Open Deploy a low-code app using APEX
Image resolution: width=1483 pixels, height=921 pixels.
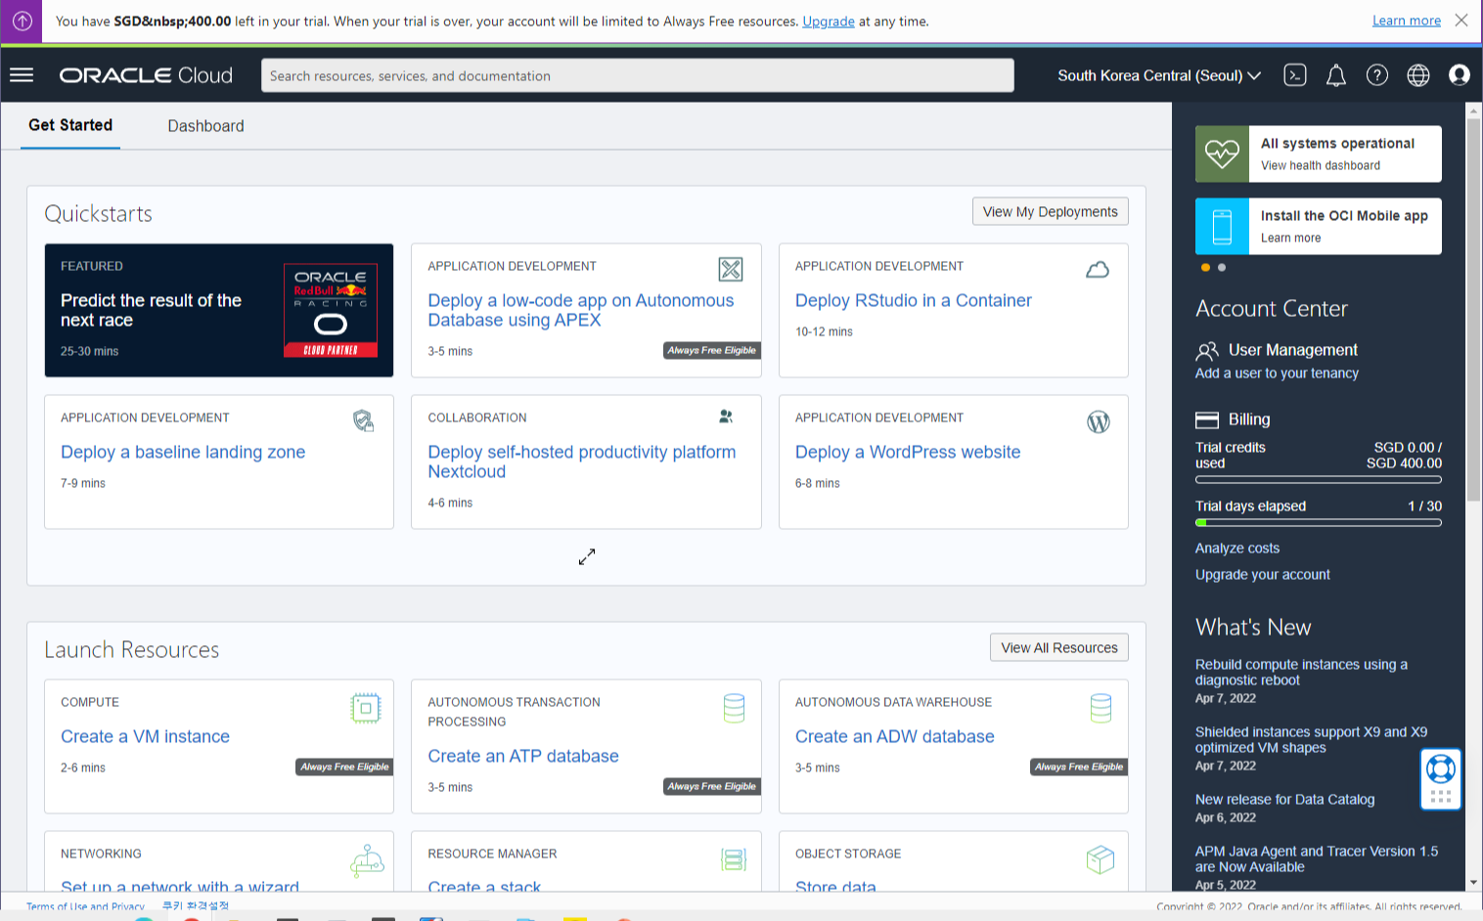[x=581, y=310]
